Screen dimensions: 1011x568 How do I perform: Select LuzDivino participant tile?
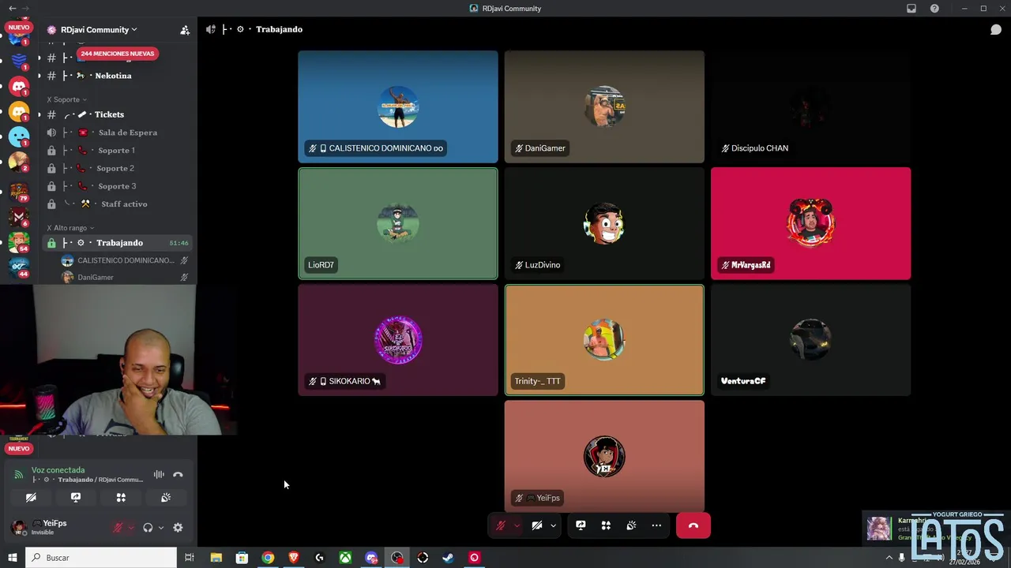pos(604,223)
